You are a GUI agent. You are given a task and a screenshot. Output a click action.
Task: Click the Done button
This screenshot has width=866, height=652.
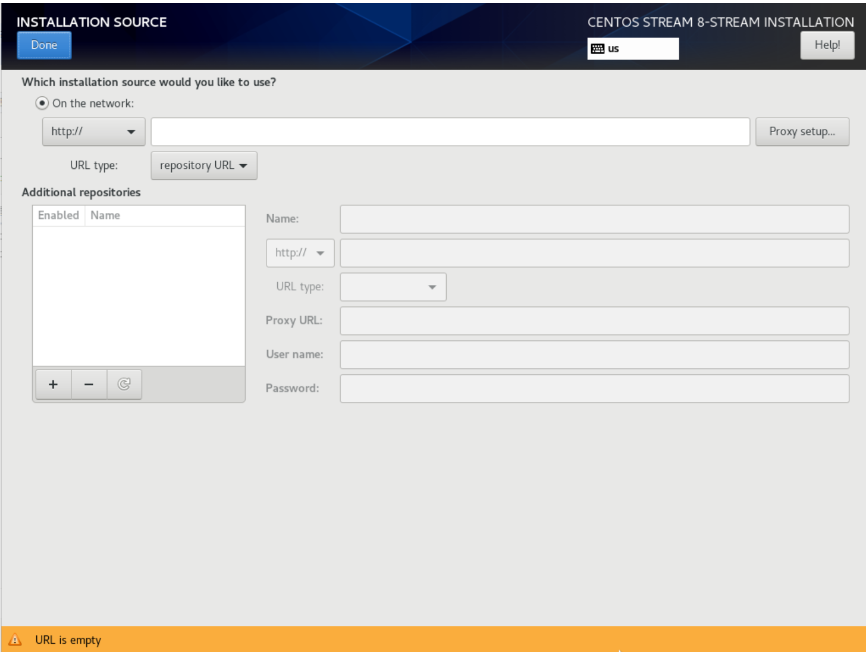44,45
